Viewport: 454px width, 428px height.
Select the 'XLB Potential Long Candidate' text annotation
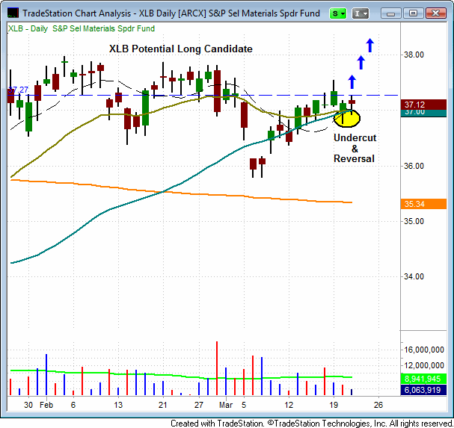181,49
